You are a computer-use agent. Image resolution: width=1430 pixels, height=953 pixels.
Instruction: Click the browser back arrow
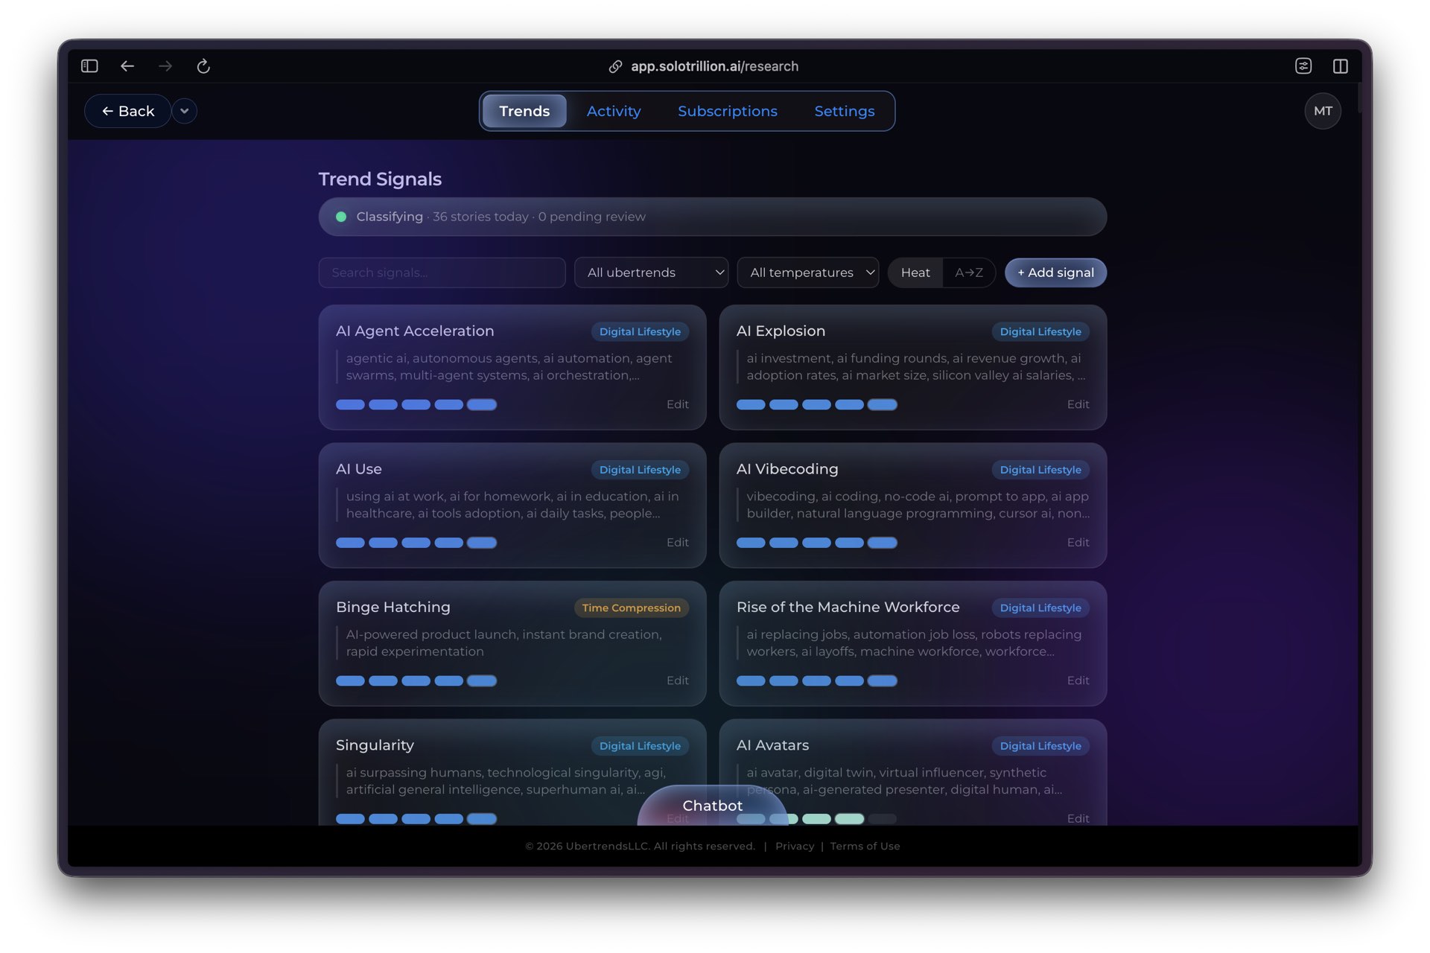coord(127,66)
